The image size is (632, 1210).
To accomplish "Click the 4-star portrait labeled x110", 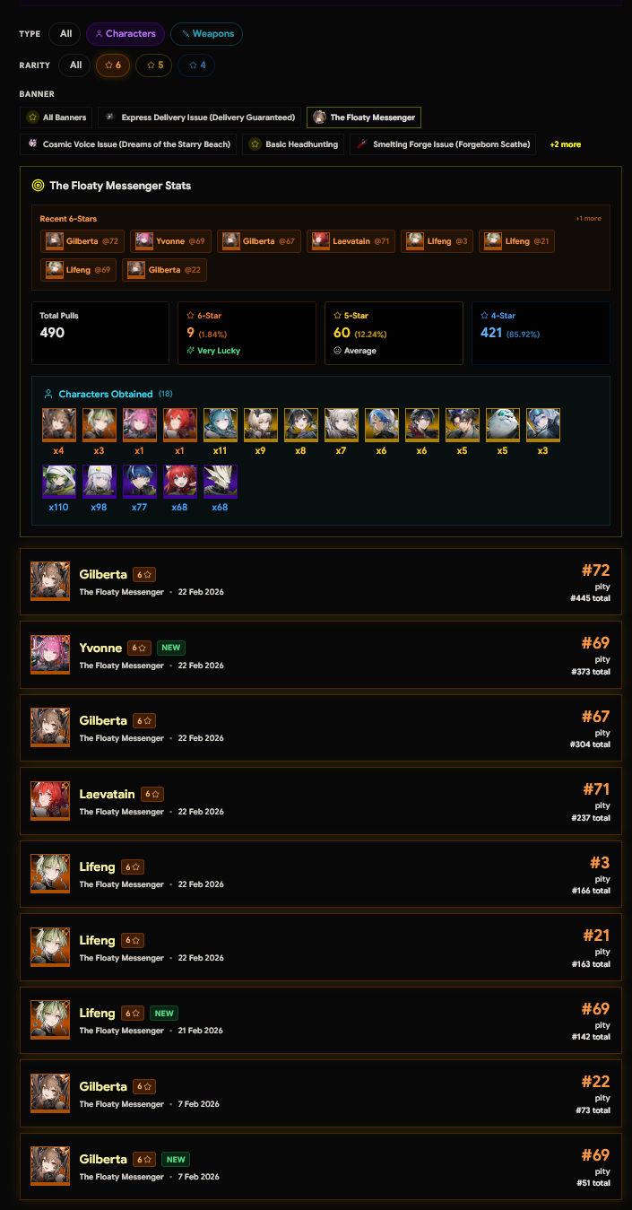I will coord(59,482).
